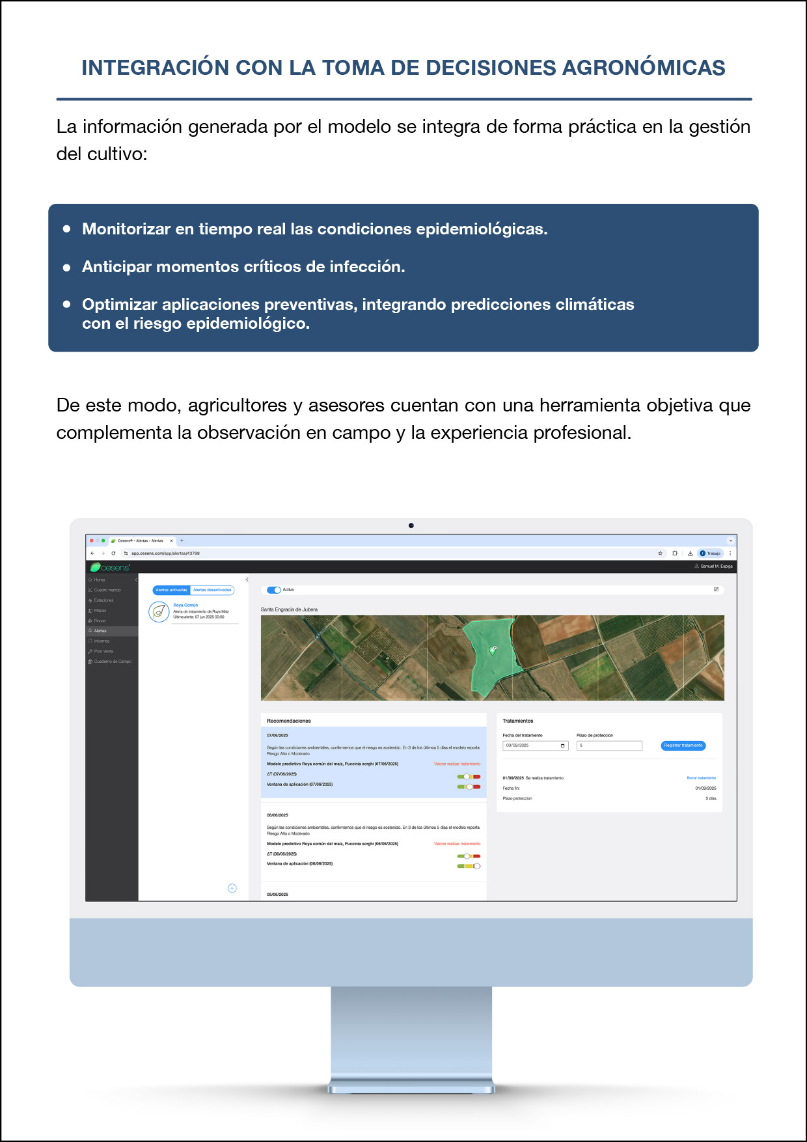Viewport: 807px width, 1142px height.
Task: Open the date picker for Fecha del tratamiento
Action: (x=563, y=745)
